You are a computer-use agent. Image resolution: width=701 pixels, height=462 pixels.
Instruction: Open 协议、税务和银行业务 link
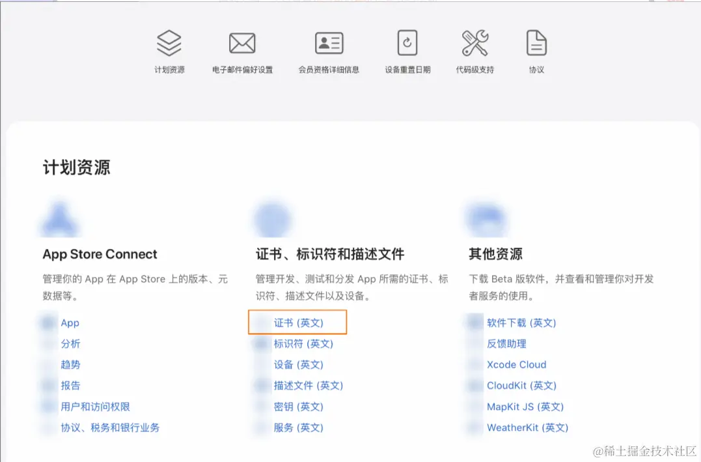tap(110, 427)
